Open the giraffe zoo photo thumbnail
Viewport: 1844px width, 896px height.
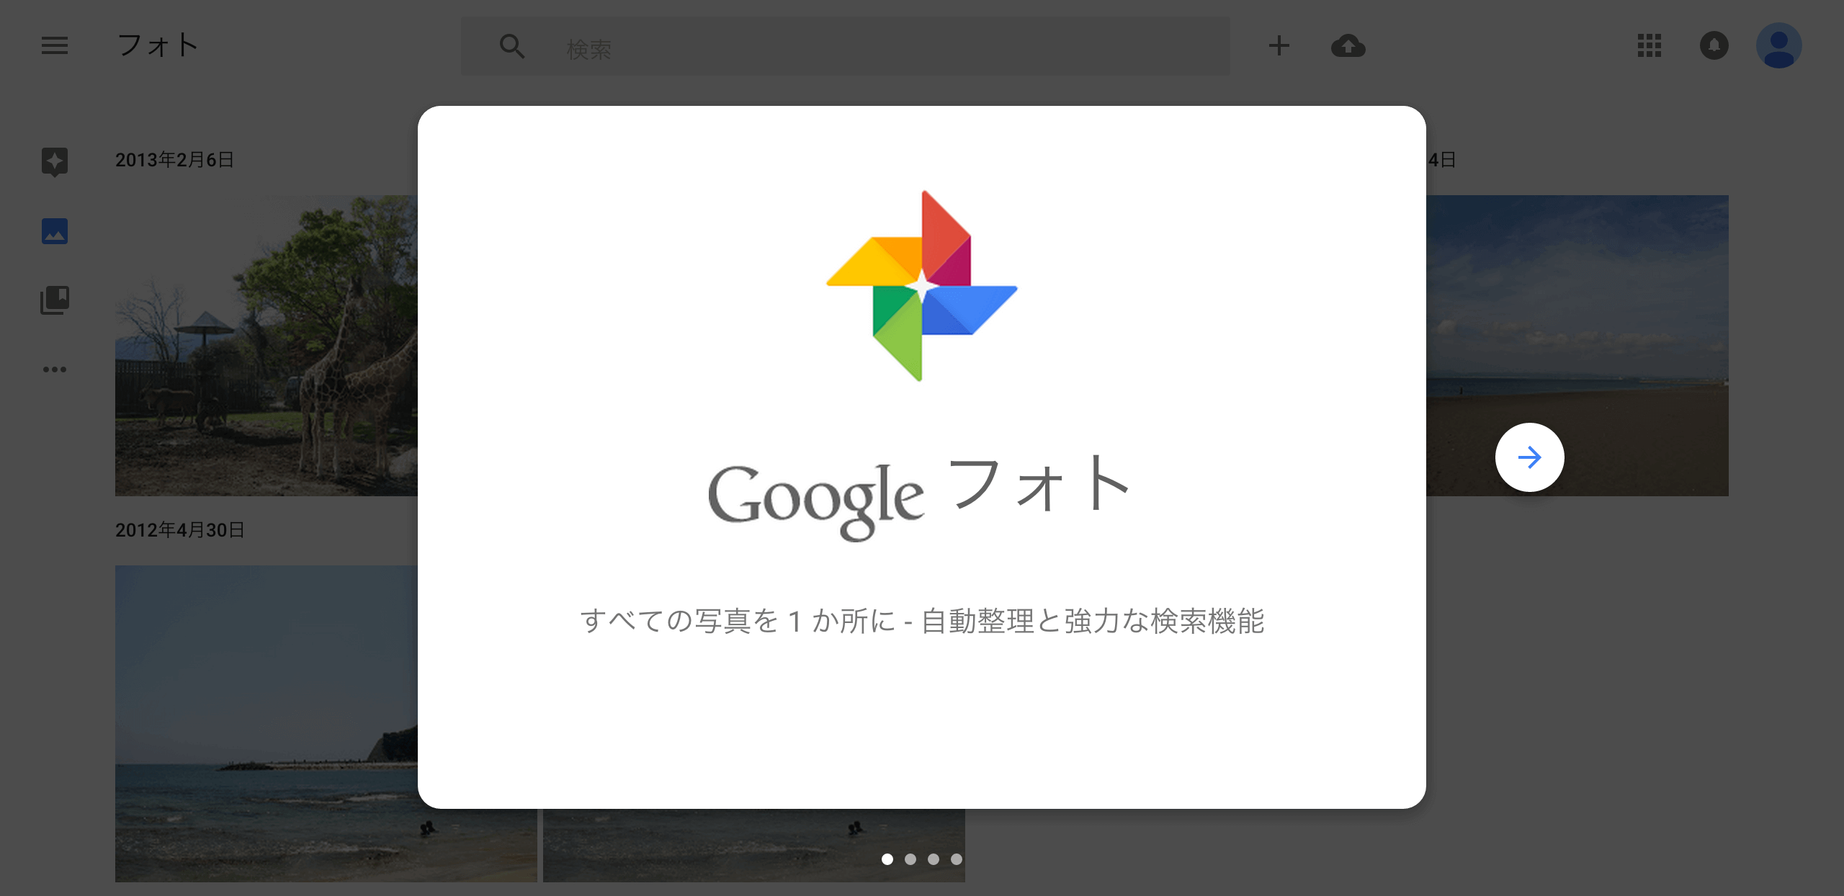click(x=267, y=346)
